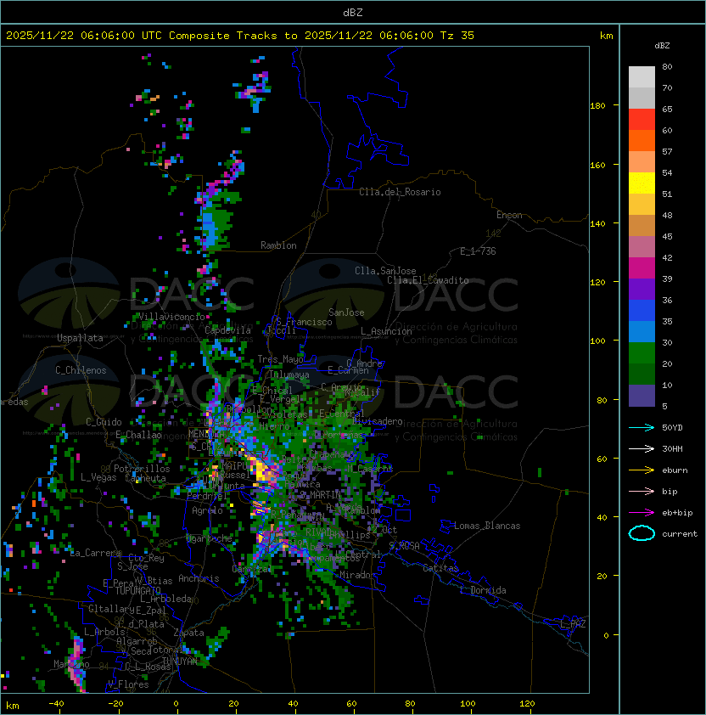
Task: Click the 'Agrelo' map label
Action: [x=207, y=510]
